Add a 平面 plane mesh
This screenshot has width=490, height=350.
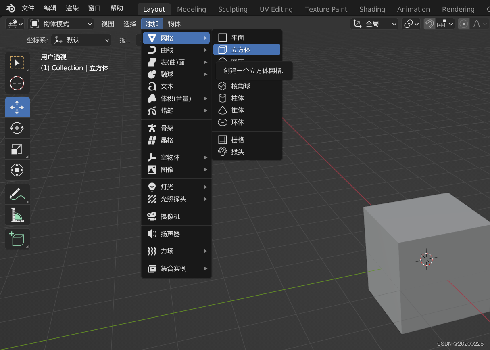(x=246, y=38)
